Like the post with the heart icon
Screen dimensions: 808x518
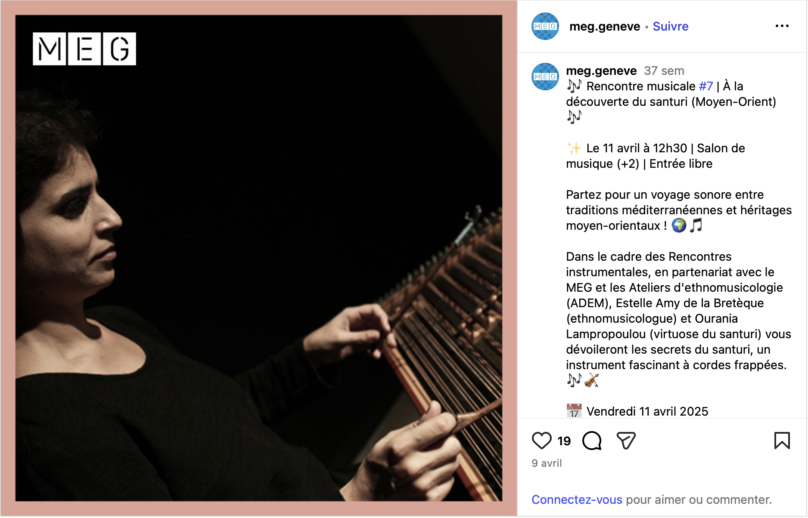(x=541, y=441)
